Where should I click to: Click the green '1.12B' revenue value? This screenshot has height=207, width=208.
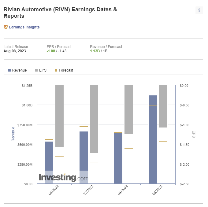click(95, 51)
